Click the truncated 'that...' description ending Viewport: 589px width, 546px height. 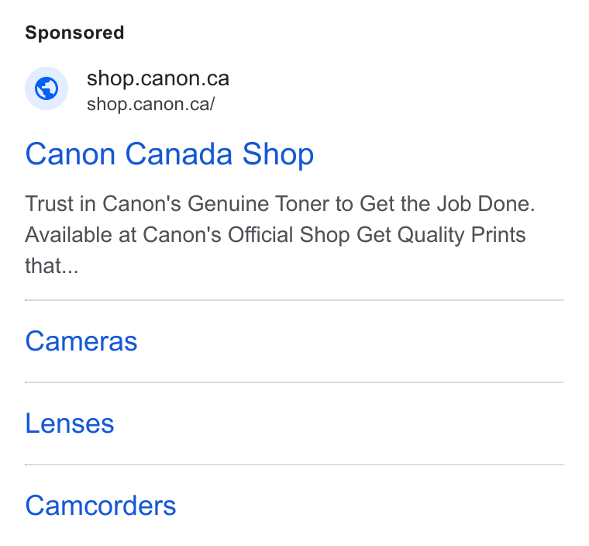(x=52, y=266)
